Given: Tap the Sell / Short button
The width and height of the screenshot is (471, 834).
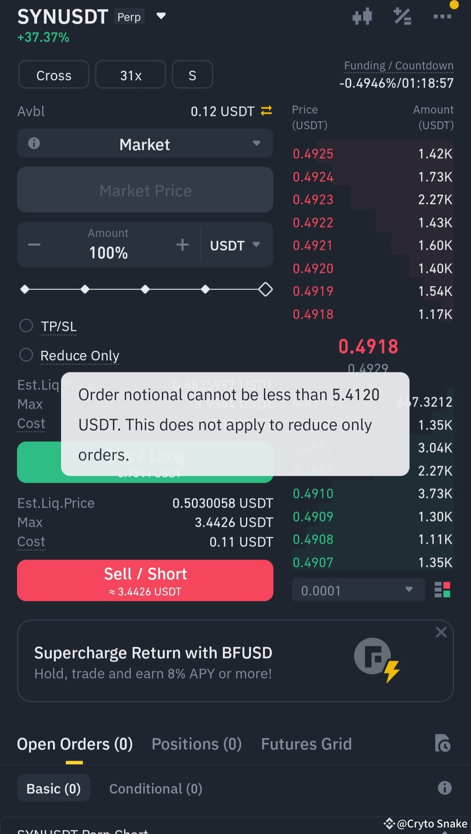Looking at the screenshot, I should point(145,581).
